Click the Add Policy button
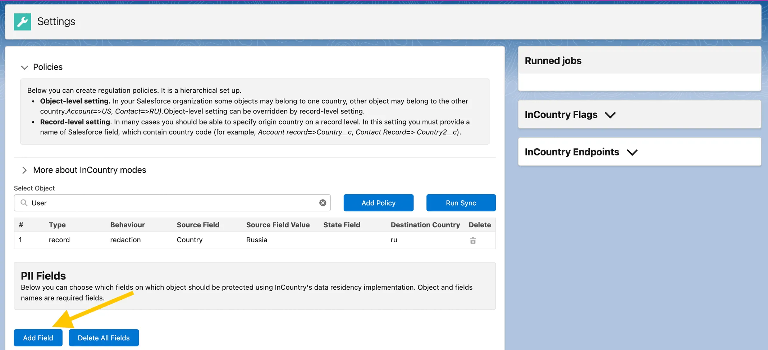Screen dimensions: 768x350 pyautogui.click(x=378, y=203)
